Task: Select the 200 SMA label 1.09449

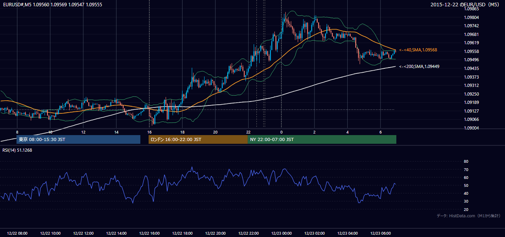Action: [x=419, y=66]
